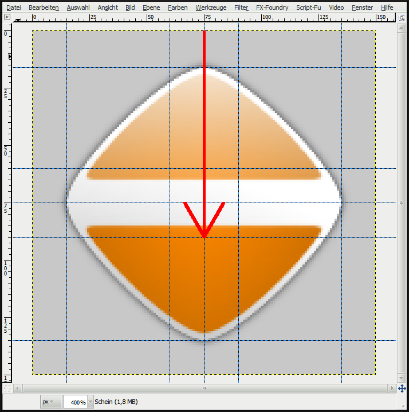409x412 pixels.
Task: Open the Datei menu
Action: (14, 7)
